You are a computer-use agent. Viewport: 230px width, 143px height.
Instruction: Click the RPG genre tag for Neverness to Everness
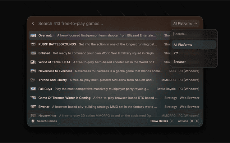(172, 71)
